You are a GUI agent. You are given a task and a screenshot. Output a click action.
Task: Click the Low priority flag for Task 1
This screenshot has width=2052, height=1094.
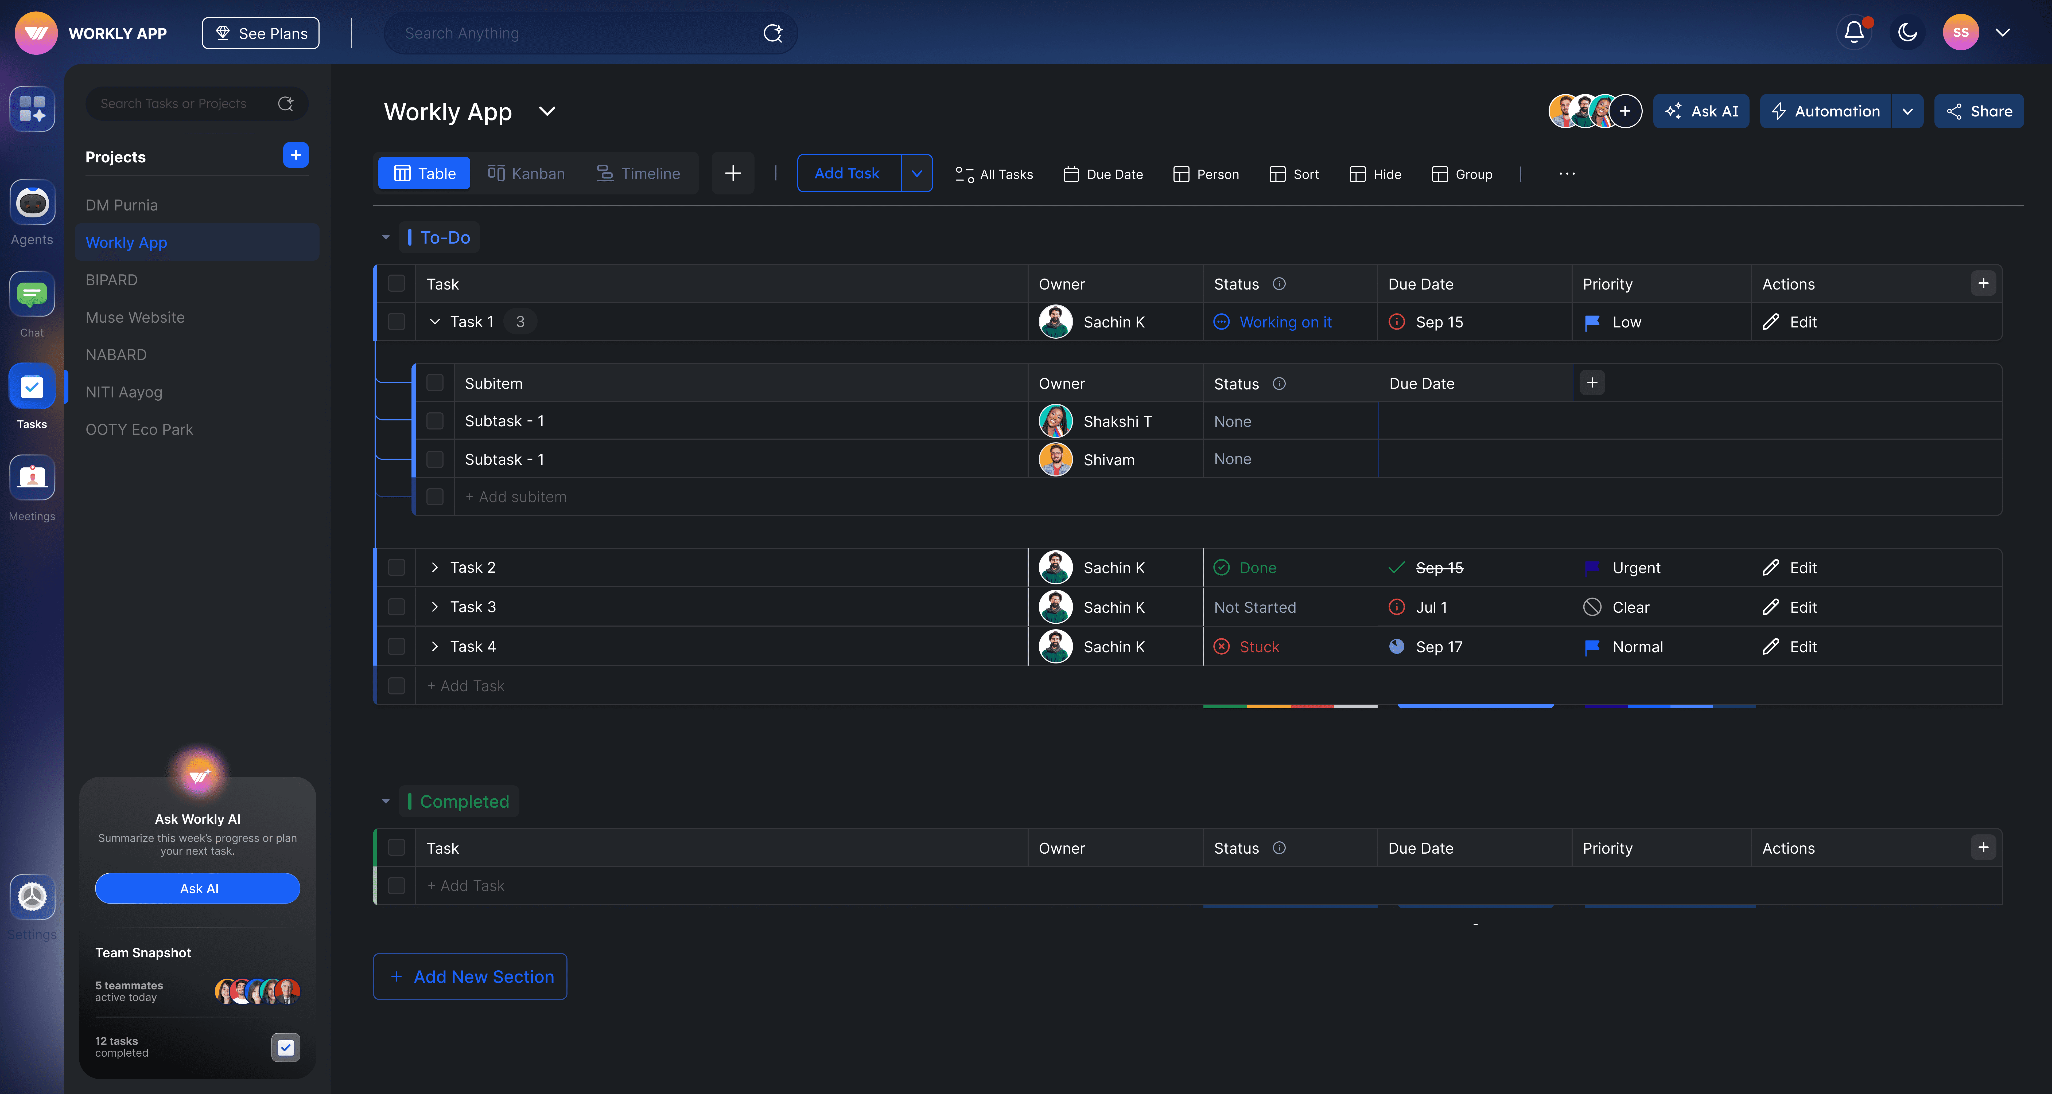click(x=1592, y=322)
